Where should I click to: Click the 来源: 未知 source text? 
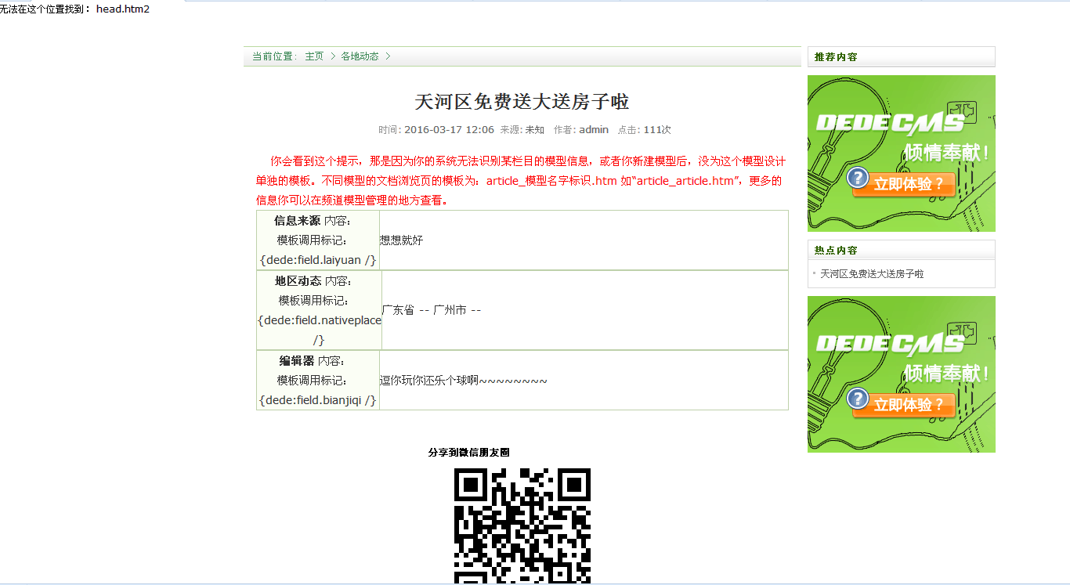(522, 130)
